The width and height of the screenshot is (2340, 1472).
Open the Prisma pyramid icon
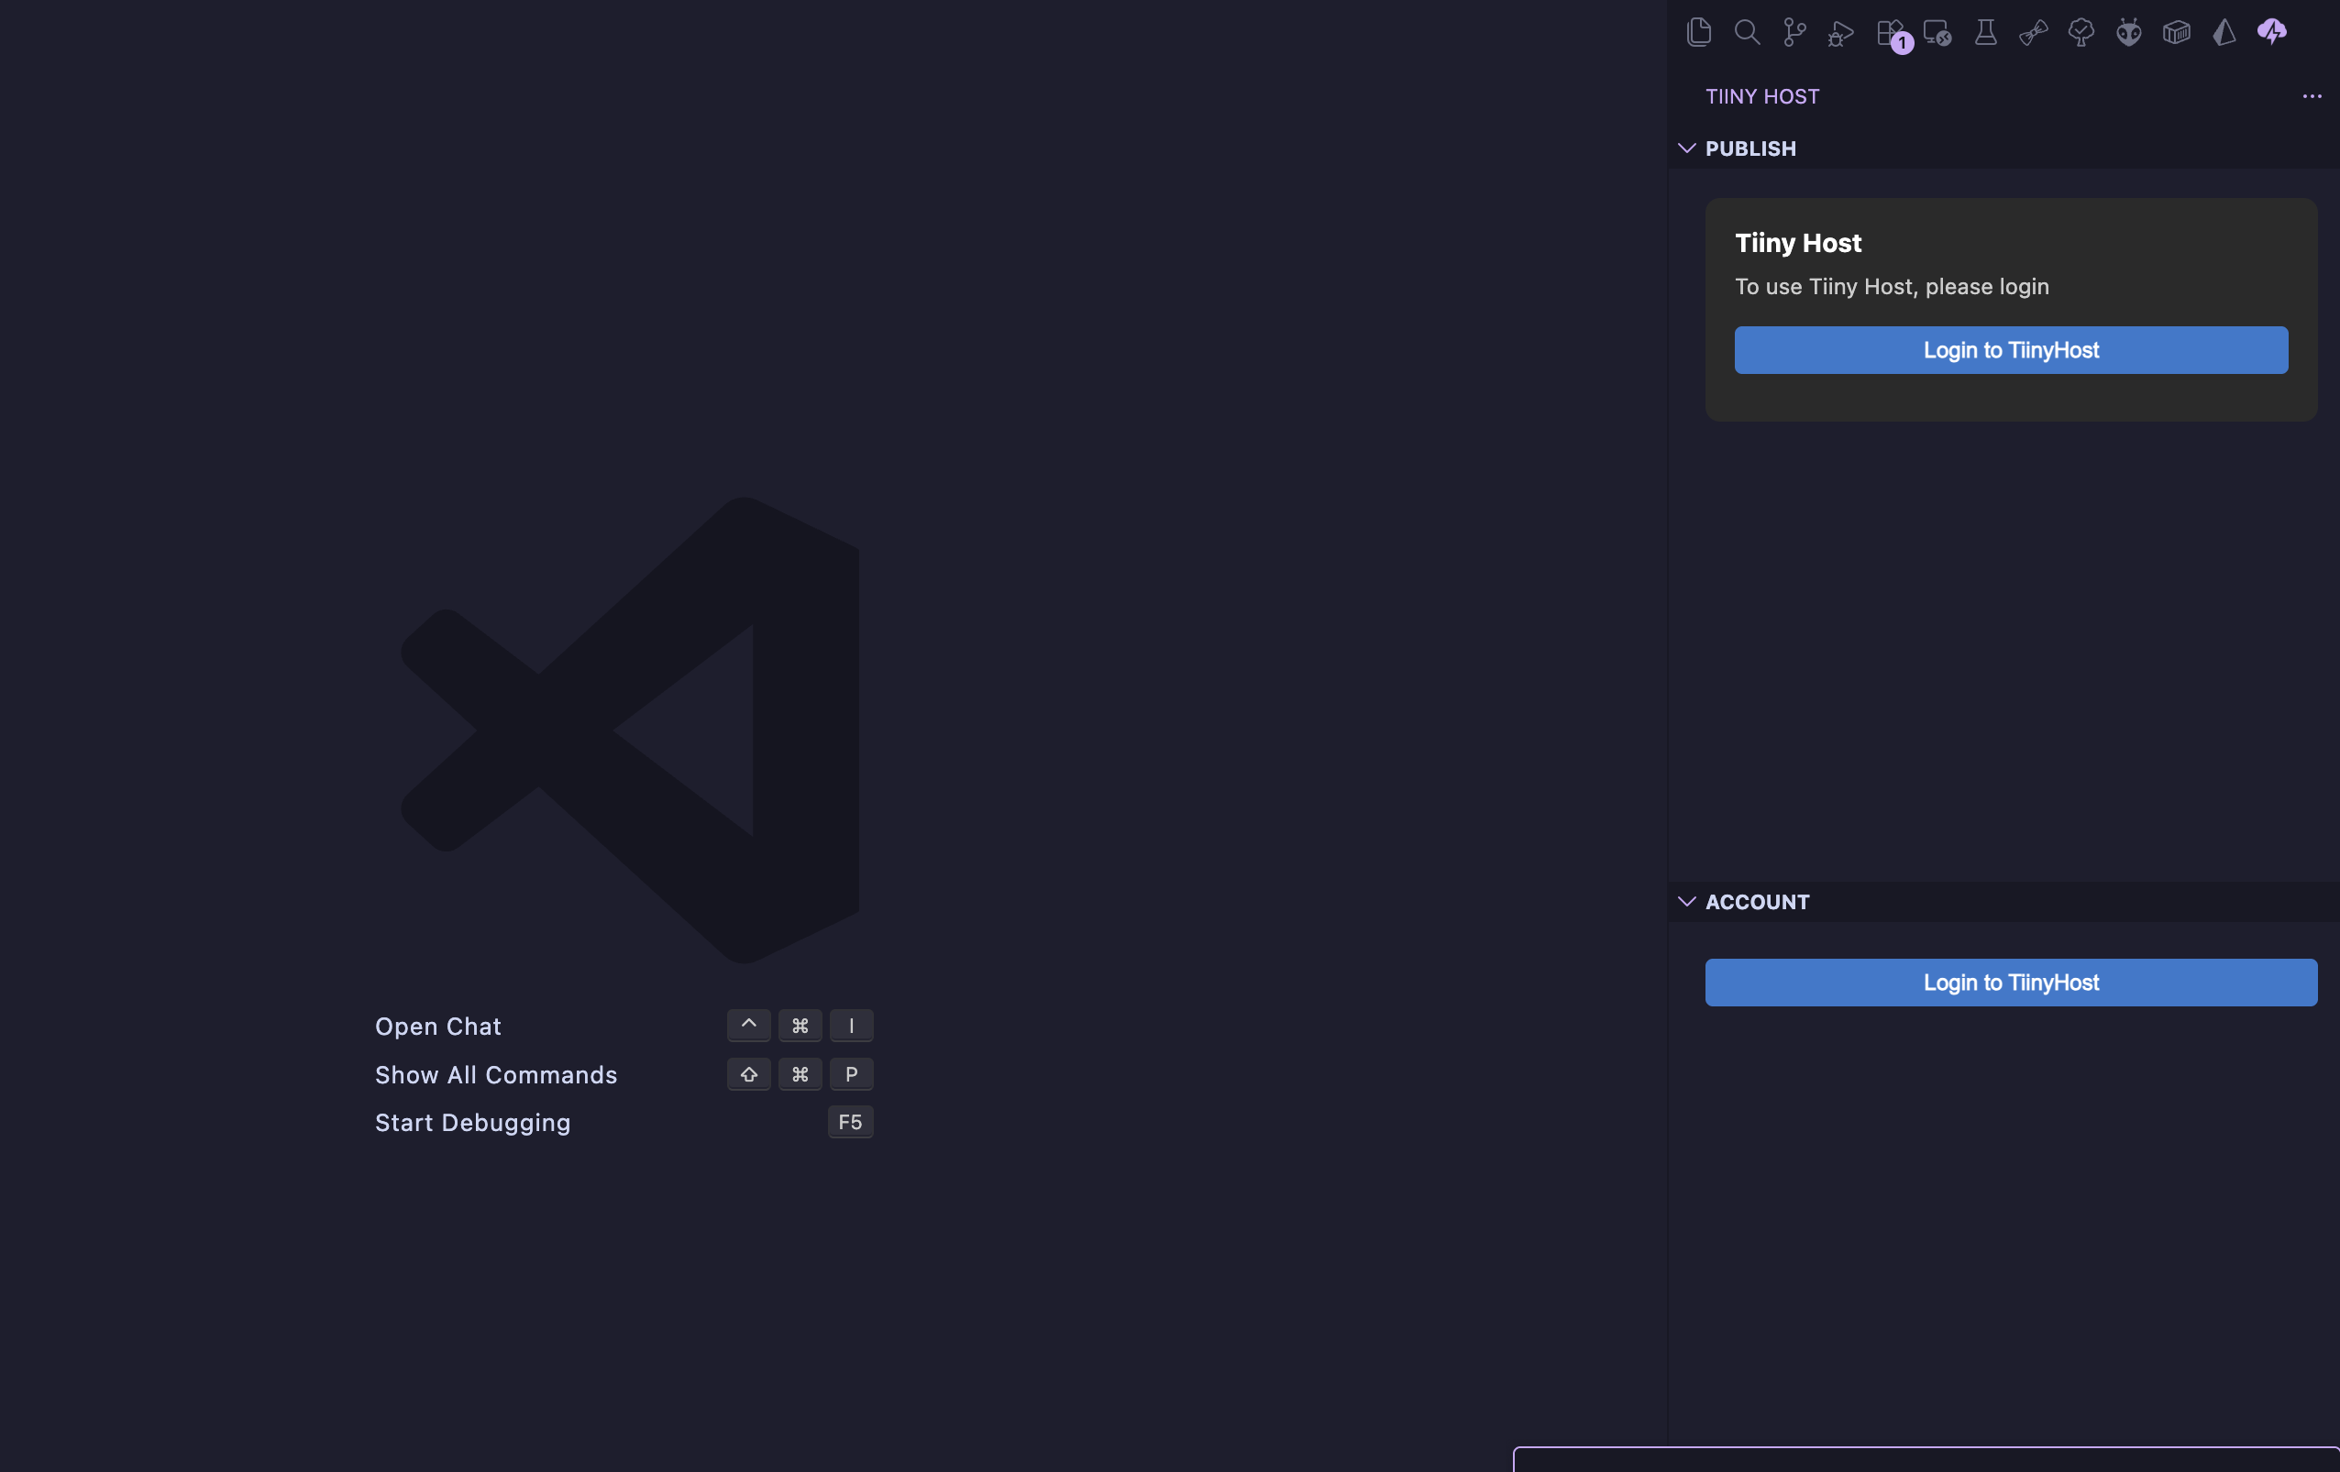click(2224, 32)
